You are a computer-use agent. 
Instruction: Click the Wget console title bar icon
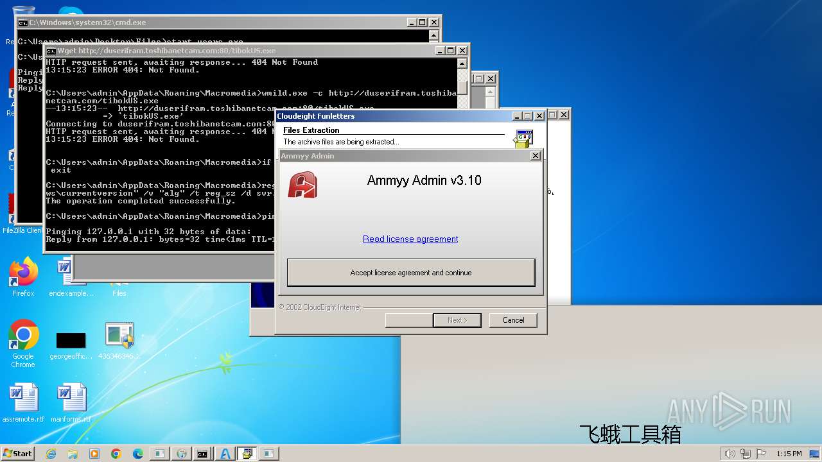51,51
